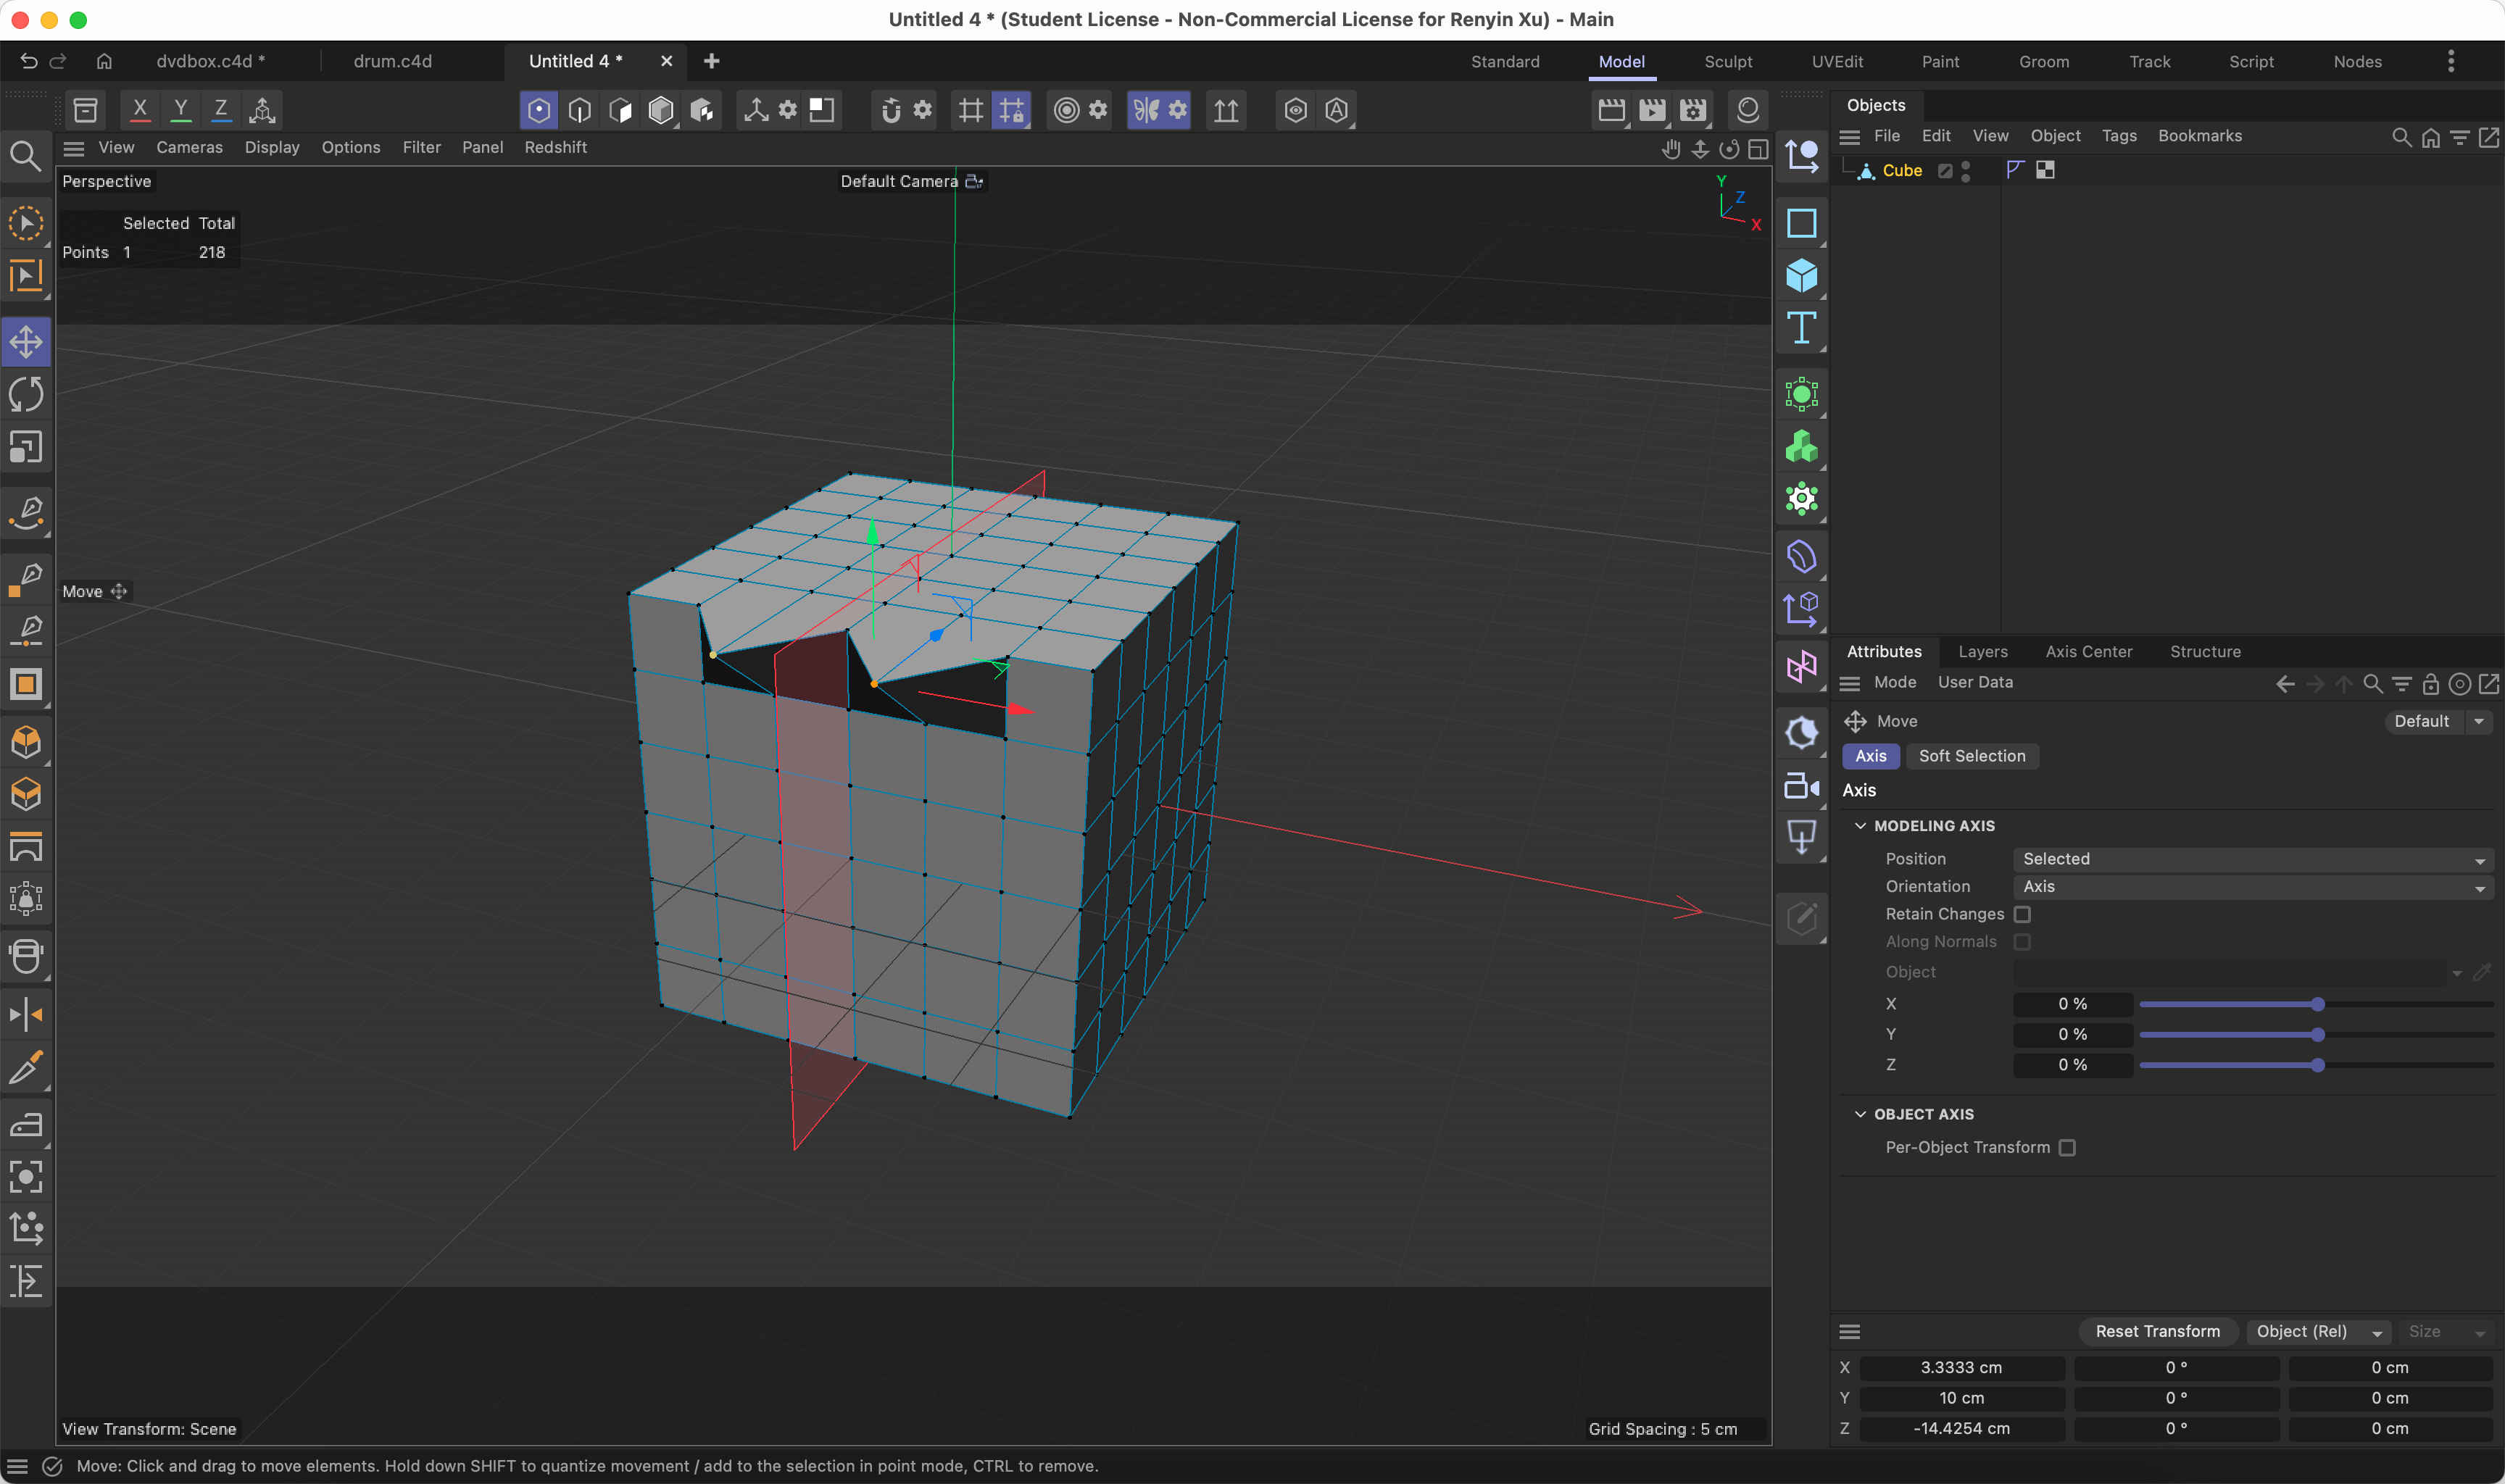Switch to the Sculpt layout tab

1727,62
